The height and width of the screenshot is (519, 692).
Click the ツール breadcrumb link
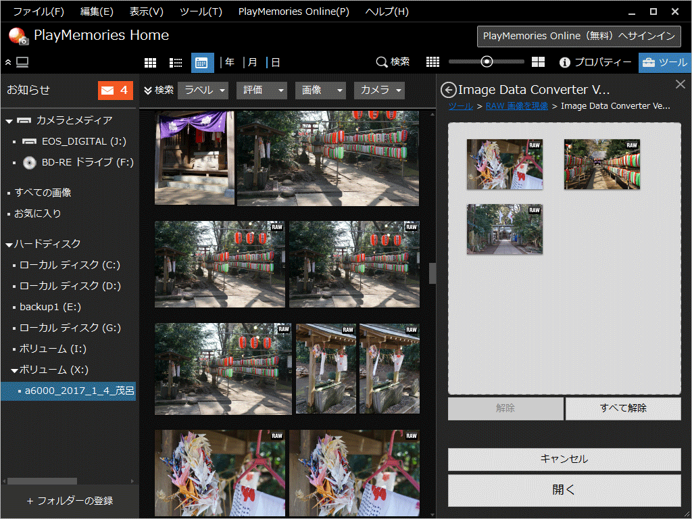click(460, 106)
